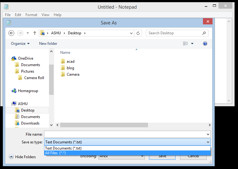238x169 pixels.
Task: Open Notepad Help menu
Action: pos(57,15)
